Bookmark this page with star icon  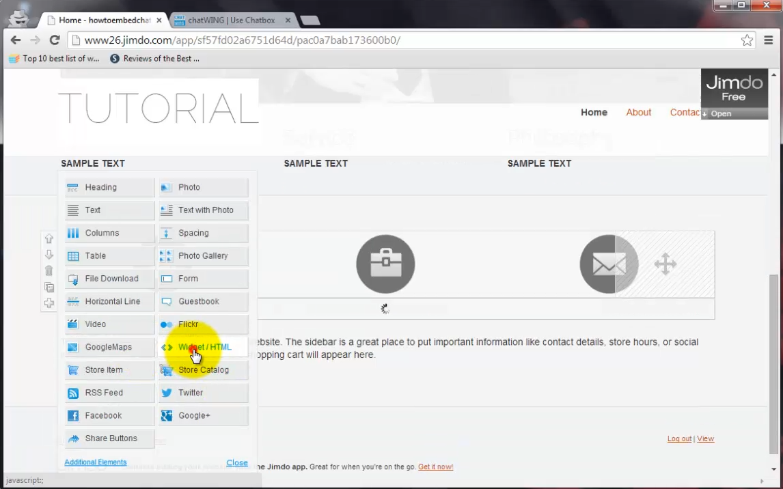pos(747,40)
